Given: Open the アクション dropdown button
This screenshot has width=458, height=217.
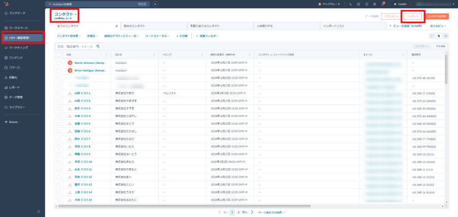Looking at the screenshot, I should [390, 17].
